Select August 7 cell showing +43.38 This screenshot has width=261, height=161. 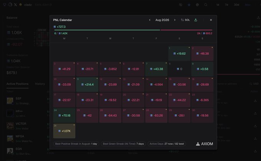(156, 69)
